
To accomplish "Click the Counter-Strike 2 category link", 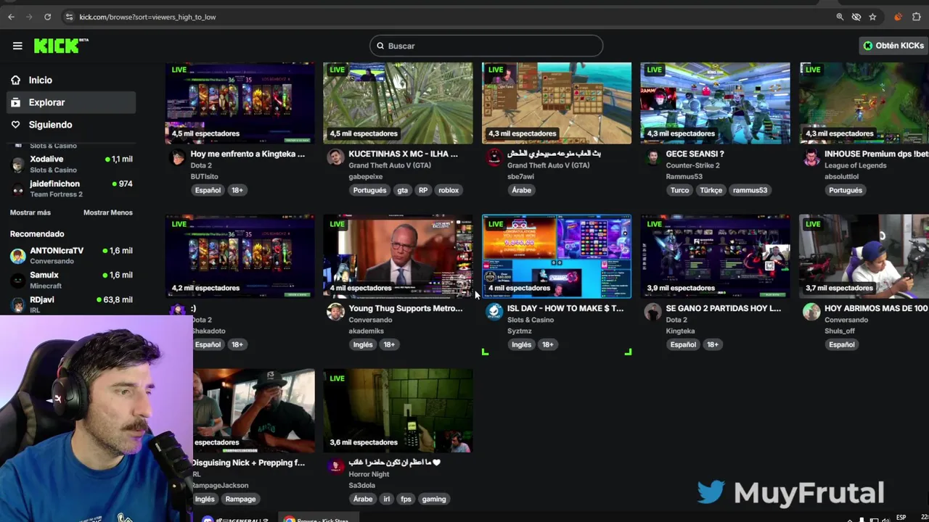I will tap(692, 165).
